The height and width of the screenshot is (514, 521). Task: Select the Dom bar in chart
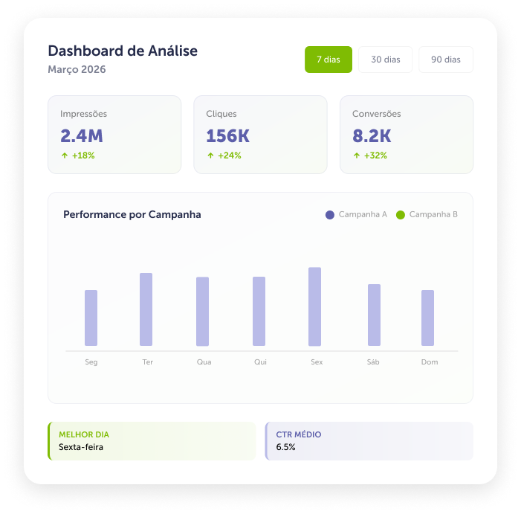[x=427, y=318]
